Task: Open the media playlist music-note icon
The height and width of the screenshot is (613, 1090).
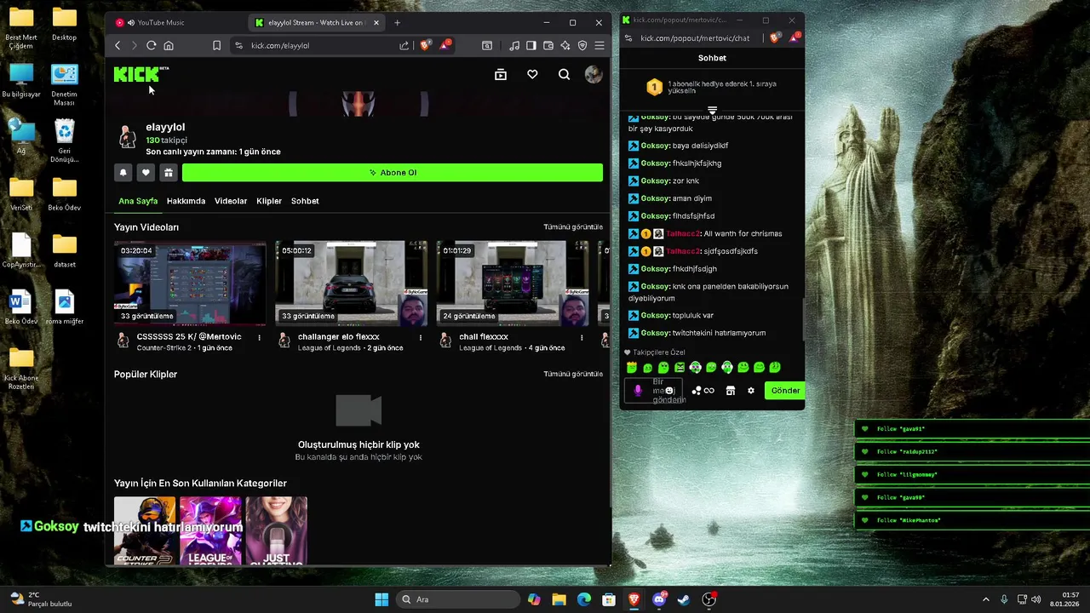Action: [514, 45]
